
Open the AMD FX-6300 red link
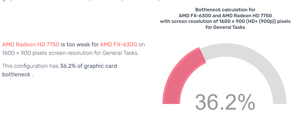tap(118, 45)
